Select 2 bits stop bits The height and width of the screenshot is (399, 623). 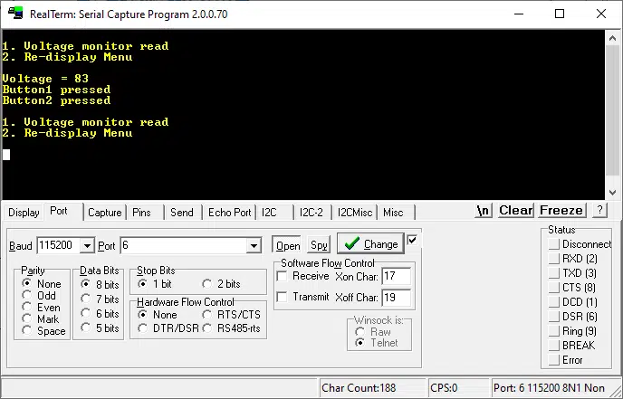[222, 284]
